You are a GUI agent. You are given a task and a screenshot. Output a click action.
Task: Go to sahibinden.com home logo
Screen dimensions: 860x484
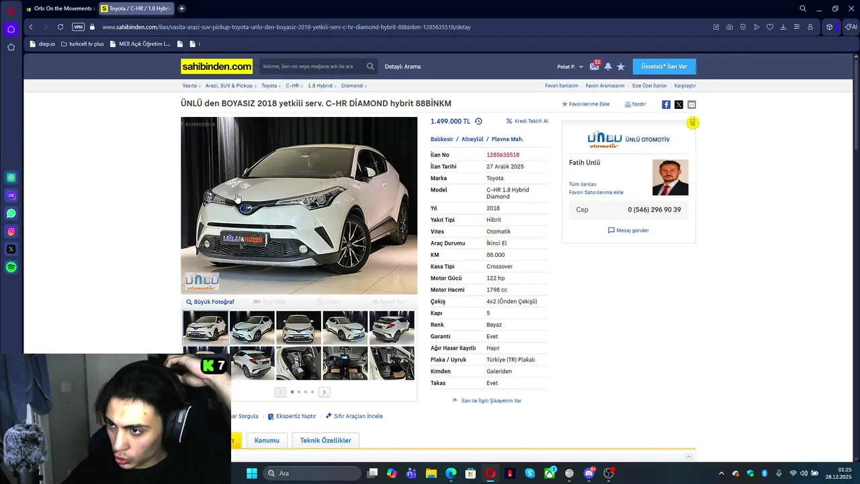(216, 67)
